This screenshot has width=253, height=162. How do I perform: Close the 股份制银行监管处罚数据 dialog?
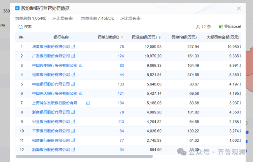coord(239,8)
